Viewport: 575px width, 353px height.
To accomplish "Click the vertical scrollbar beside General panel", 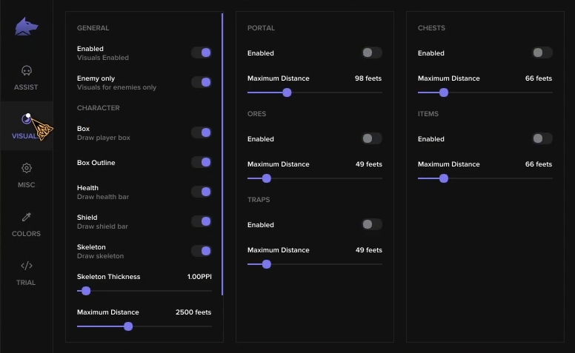I will [222, 154].
